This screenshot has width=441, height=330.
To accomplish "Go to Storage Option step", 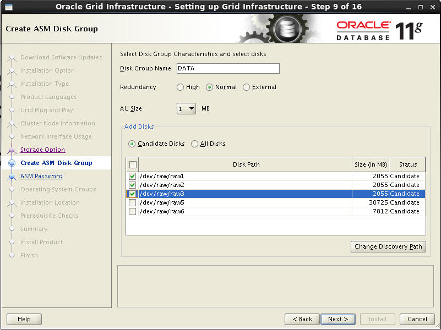I will coord(43,150).
